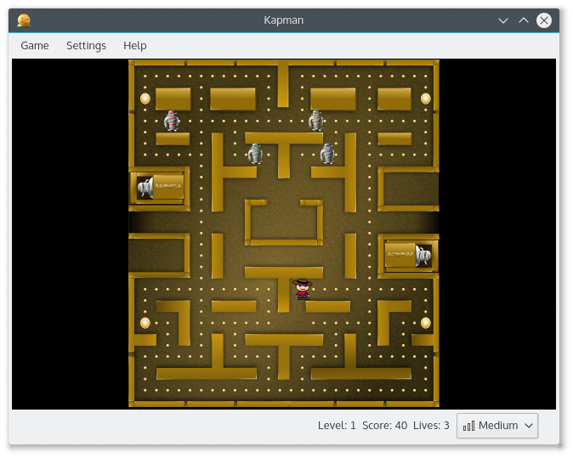Click the top-right golden energizer pill
Viewport: 573px width, 458px height.
coord(425,99)
